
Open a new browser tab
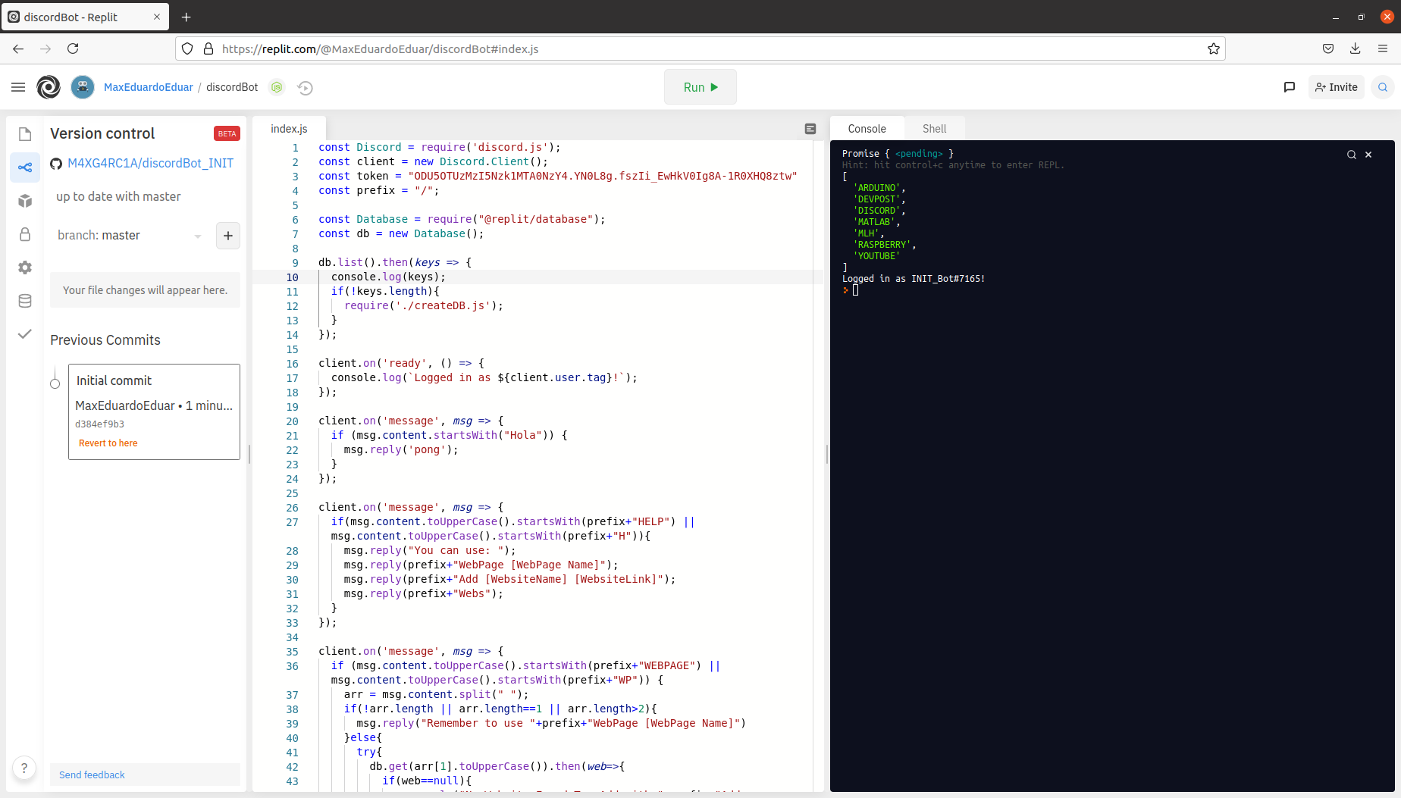pyautogui.click(x=186, y=17)
